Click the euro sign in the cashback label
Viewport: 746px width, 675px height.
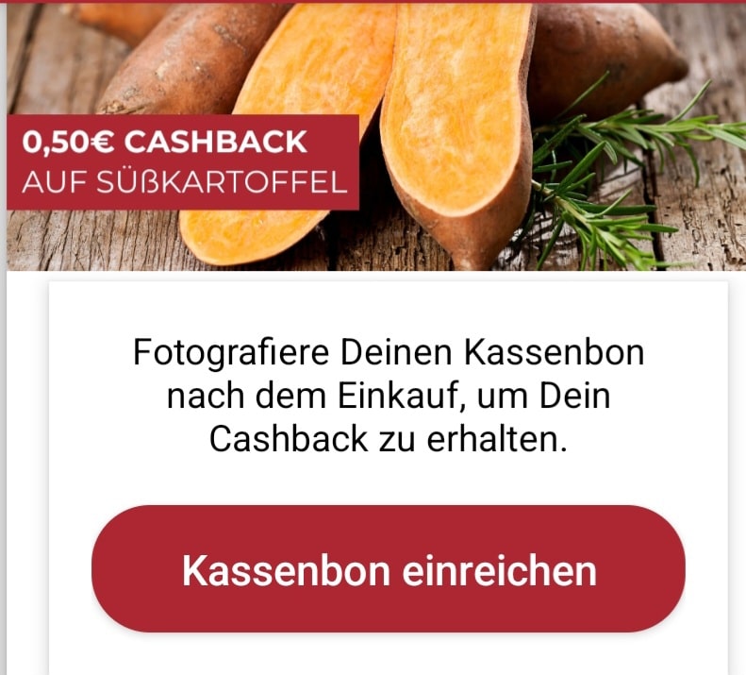pos(100,142)
